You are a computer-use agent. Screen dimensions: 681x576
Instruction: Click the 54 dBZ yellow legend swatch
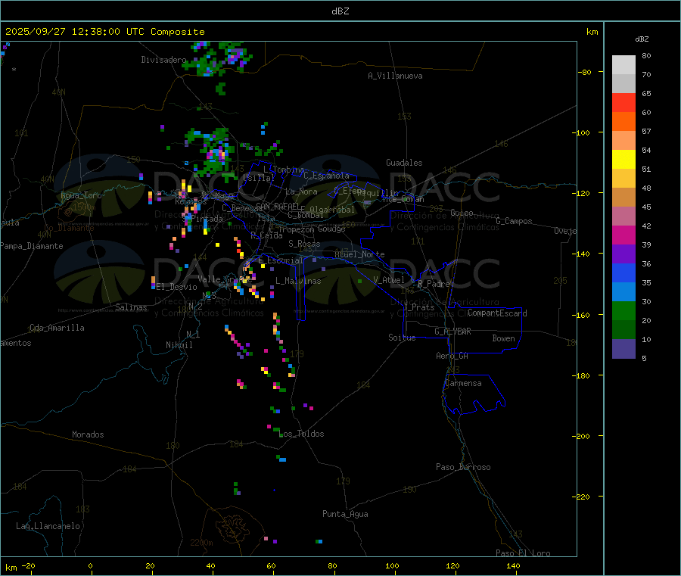623,160
